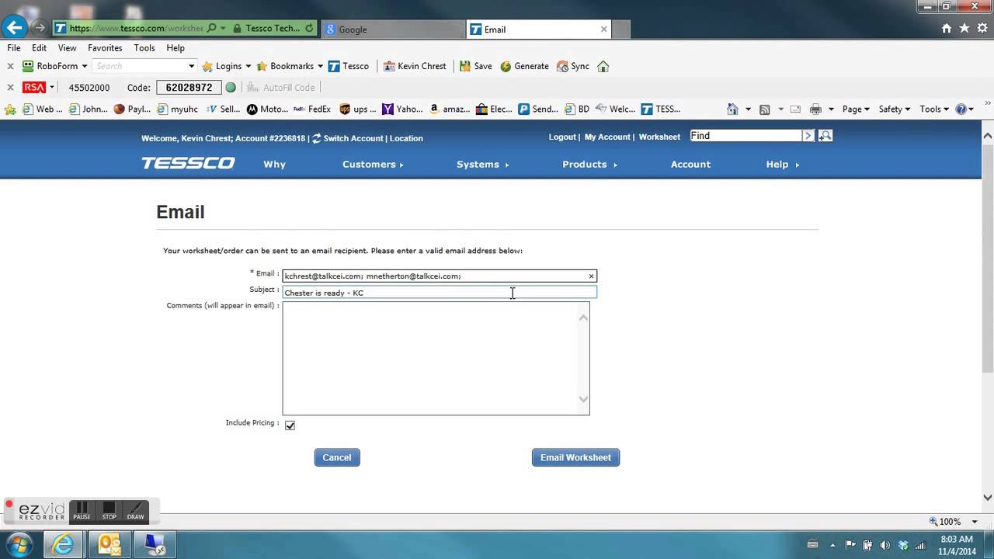Click into the Comments text area
Screen dimensions: 994x559
point(436,358)
